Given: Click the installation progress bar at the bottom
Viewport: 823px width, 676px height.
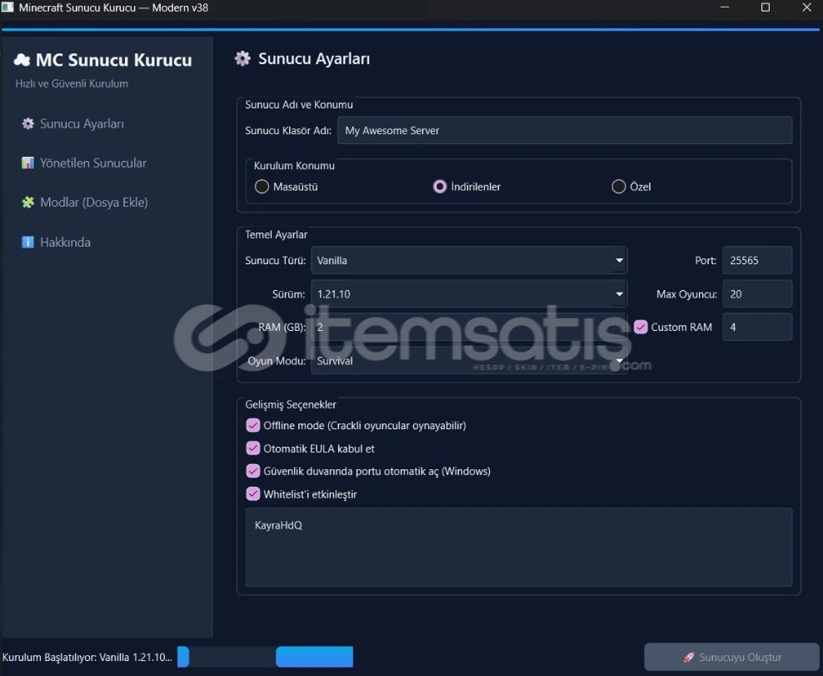Looking at the screenshot, I should click(266, 657).
